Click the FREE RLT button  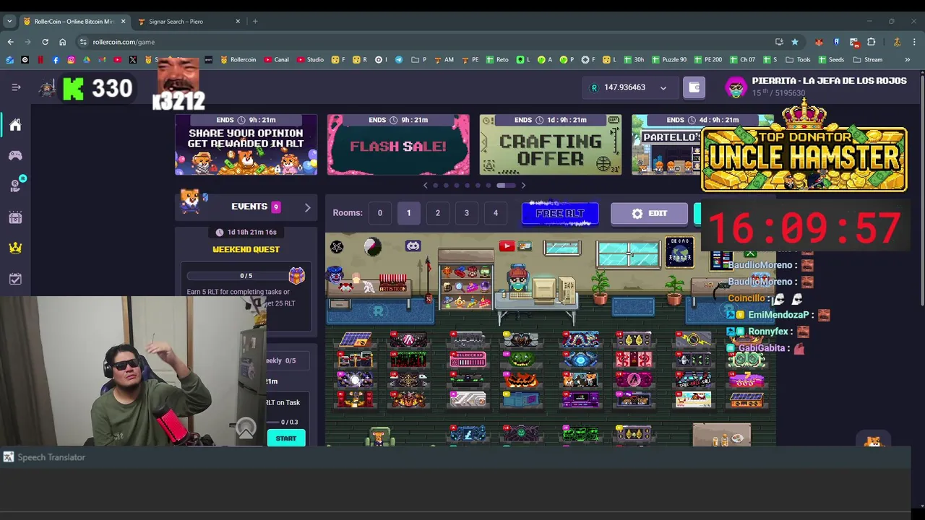point(560,214)
